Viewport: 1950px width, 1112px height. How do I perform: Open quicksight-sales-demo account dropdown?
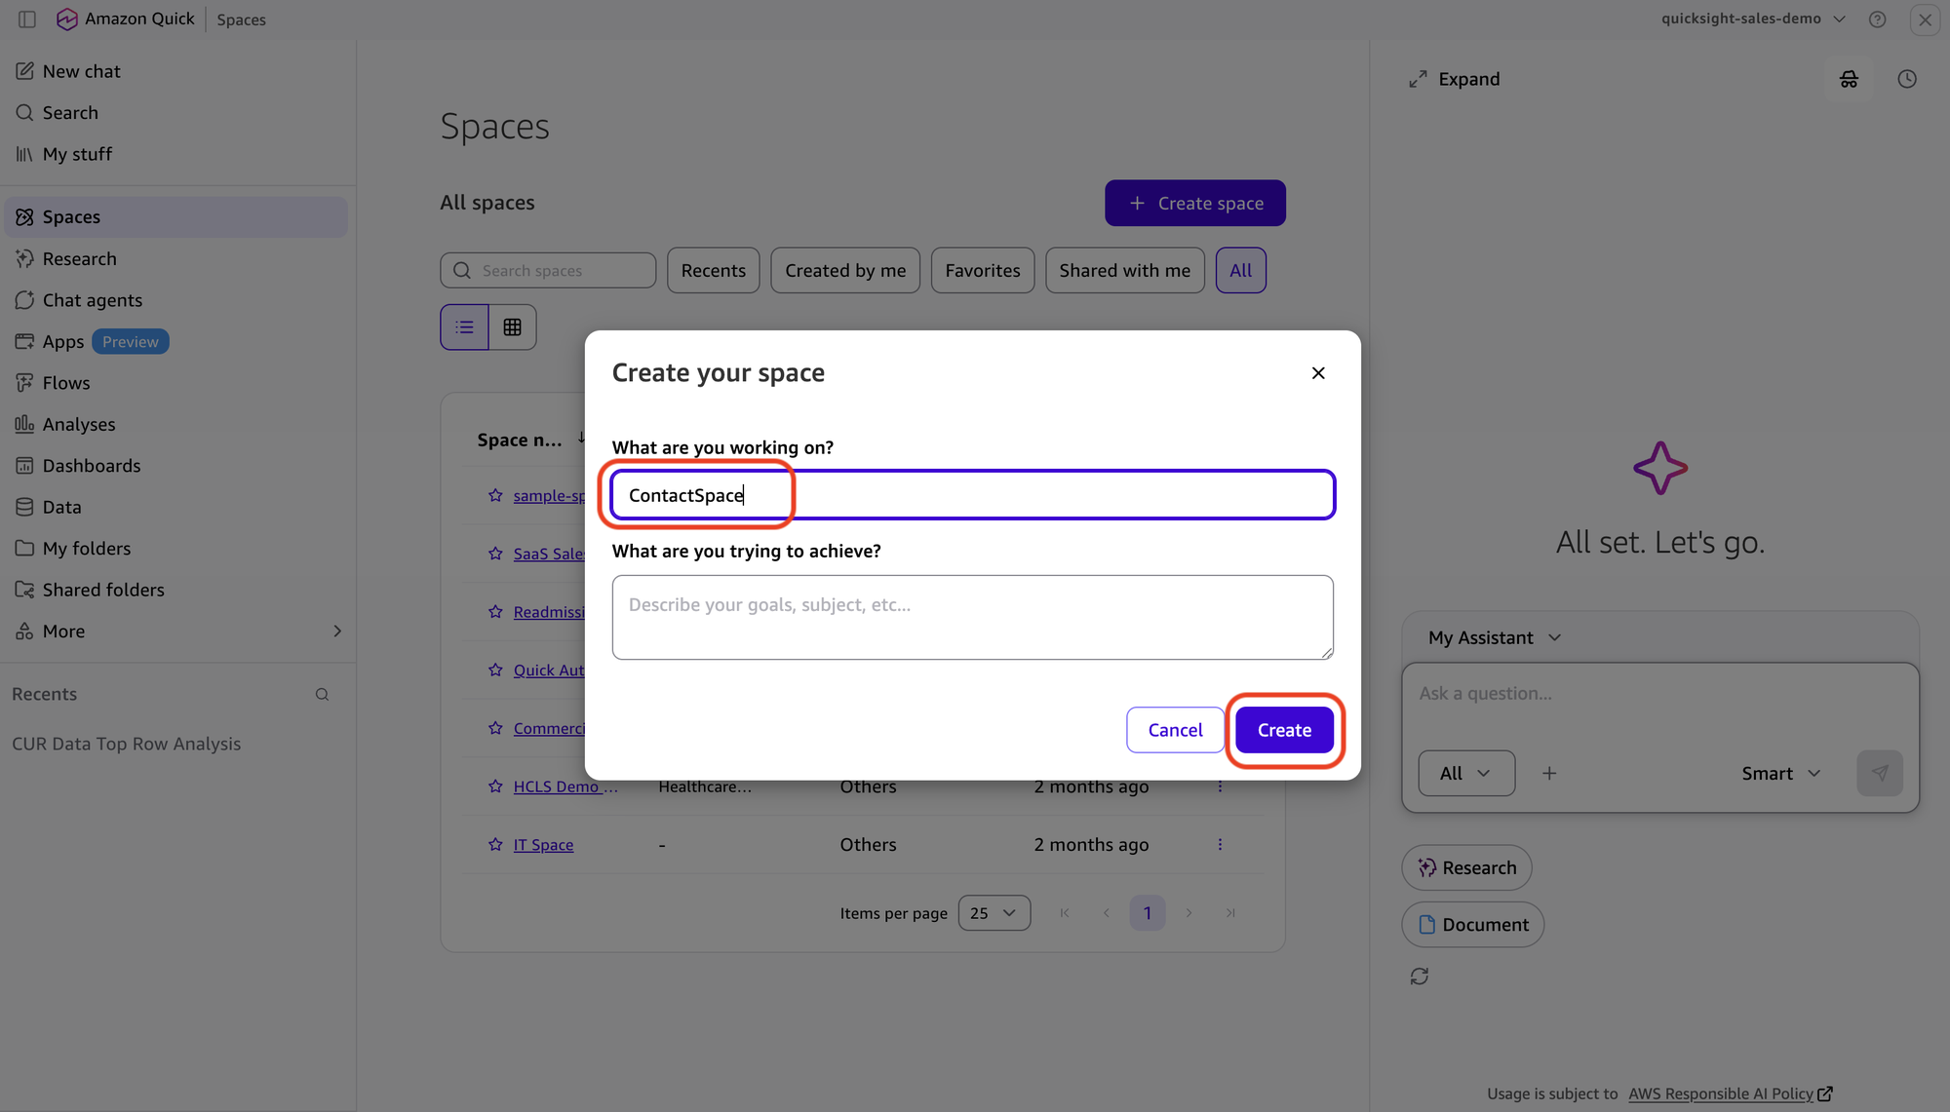[1753, 19]
